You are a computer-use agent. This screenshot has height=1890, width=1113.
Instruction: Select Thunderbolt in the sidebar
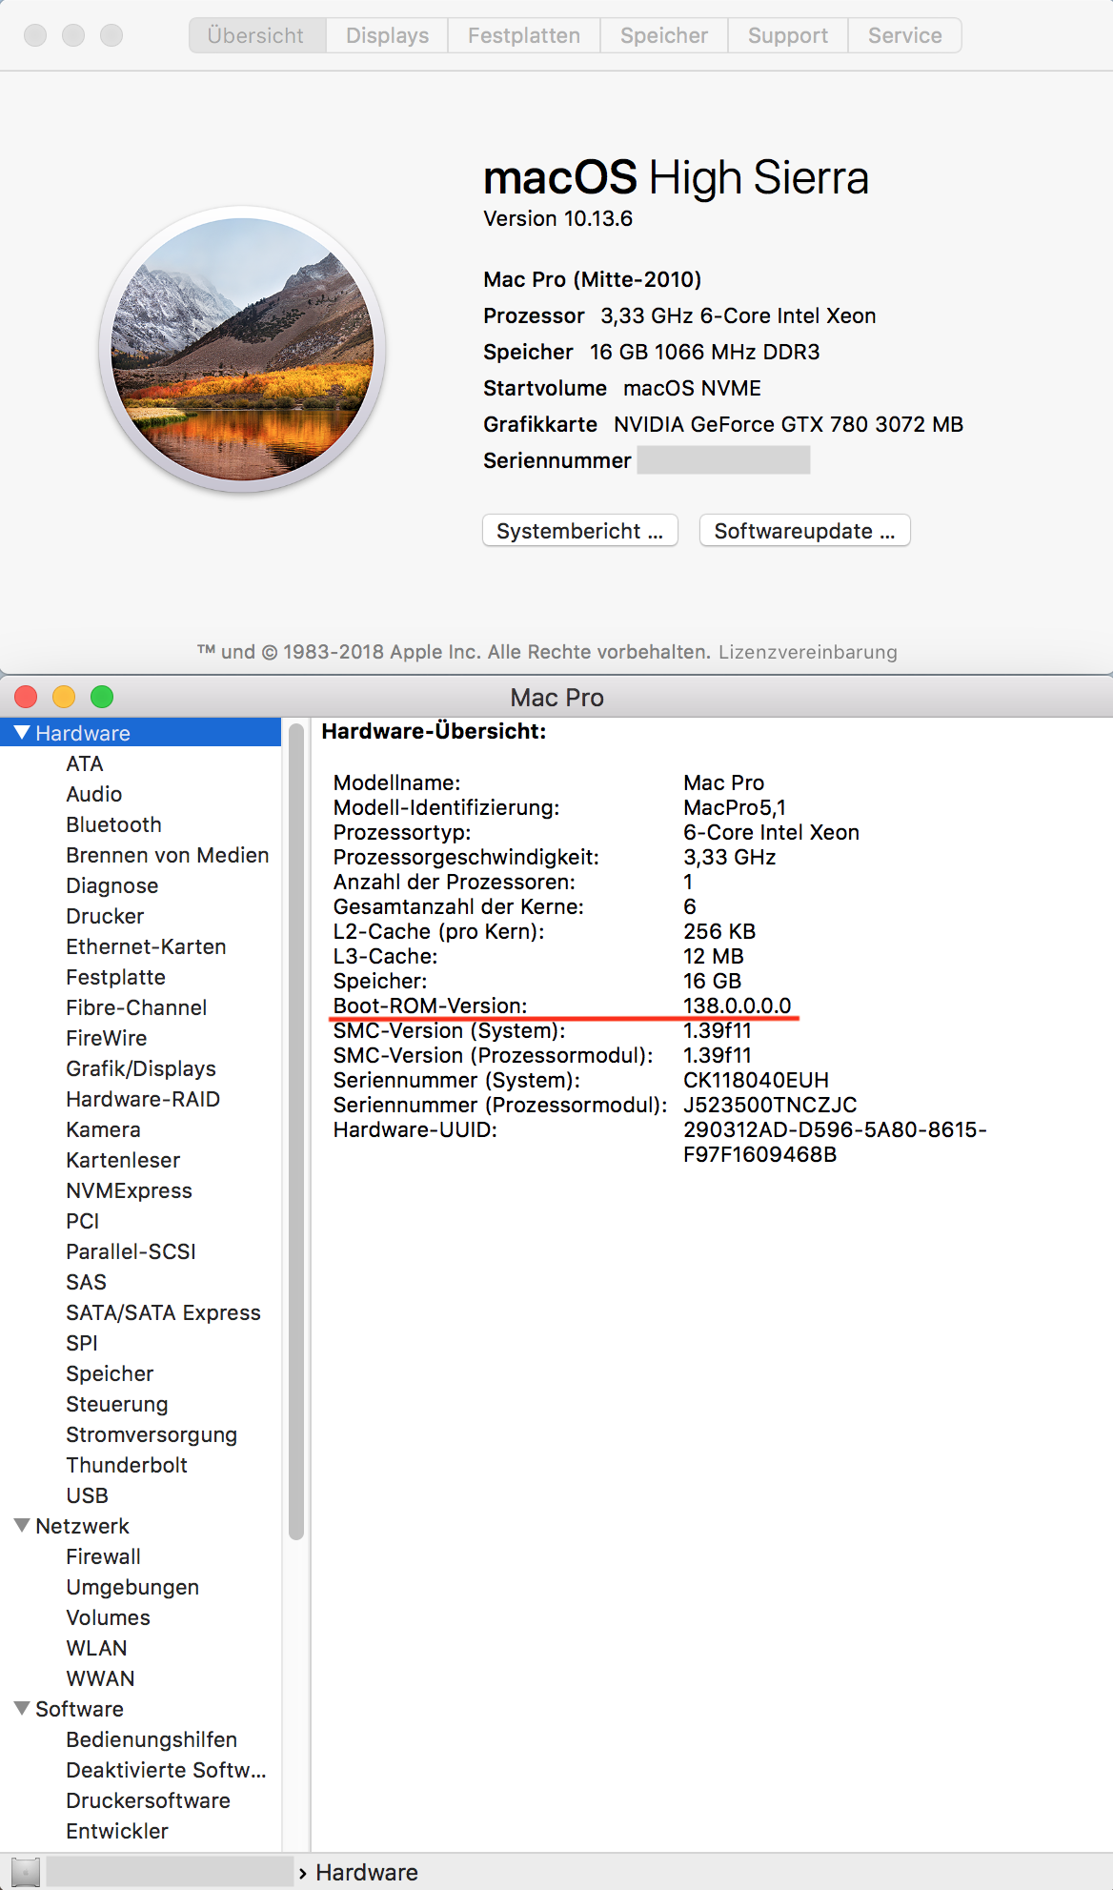point(127,1465)
